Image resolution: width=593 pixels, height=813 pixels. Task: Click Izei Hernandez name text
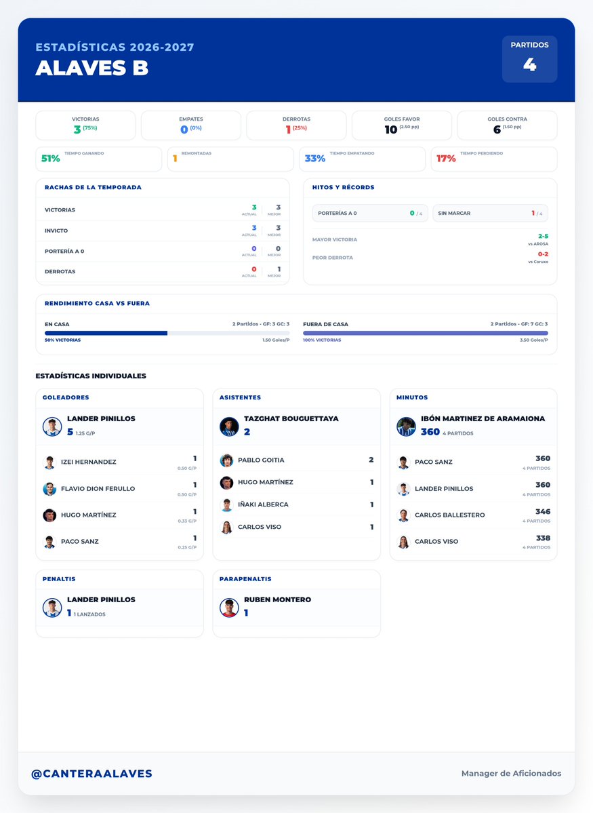click(x=89, y=462)
